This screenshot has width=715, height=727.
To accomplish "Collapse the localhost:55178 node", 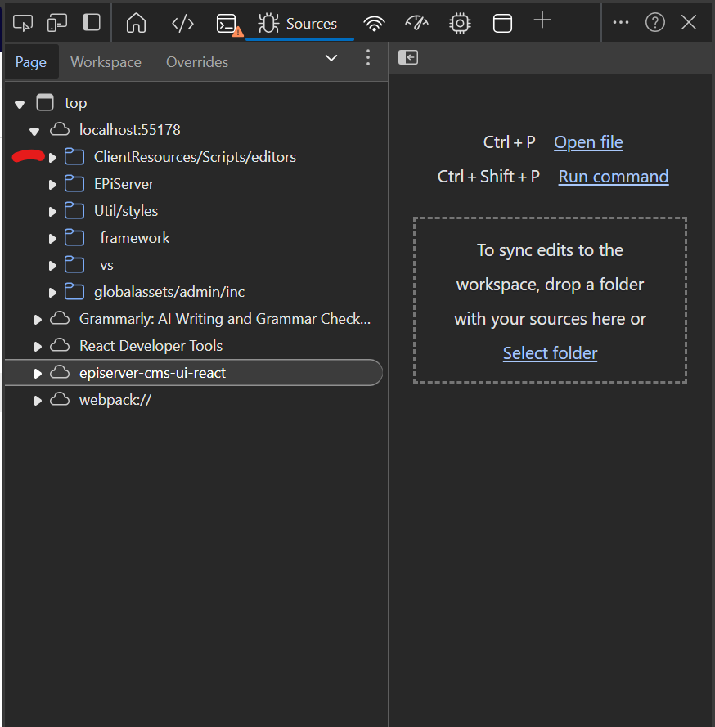I will pyautogui.click(x=35, y=130).
